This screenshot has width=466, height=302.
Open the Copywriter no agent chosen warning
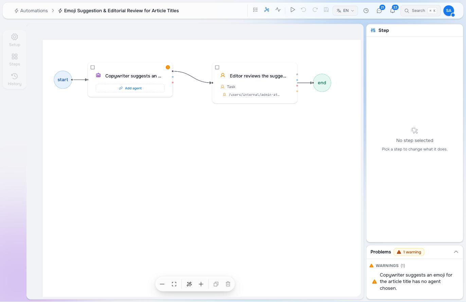pyautogui.click(x=414, y=281)
